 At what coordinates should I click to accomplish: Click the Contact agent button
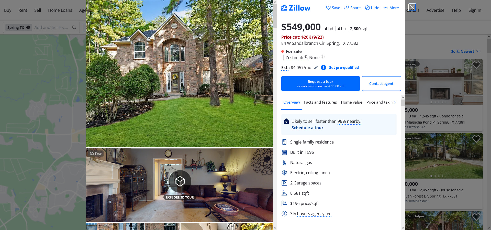point(381,83)
